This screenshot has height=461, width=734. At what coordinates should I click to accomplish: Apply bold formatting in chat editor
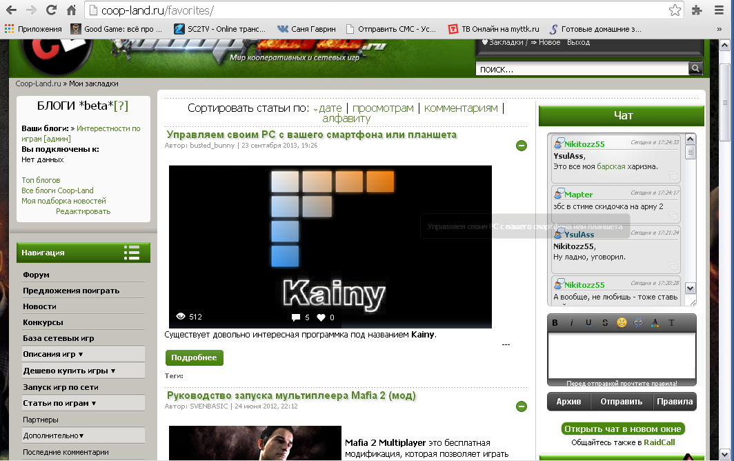[555, 322]
